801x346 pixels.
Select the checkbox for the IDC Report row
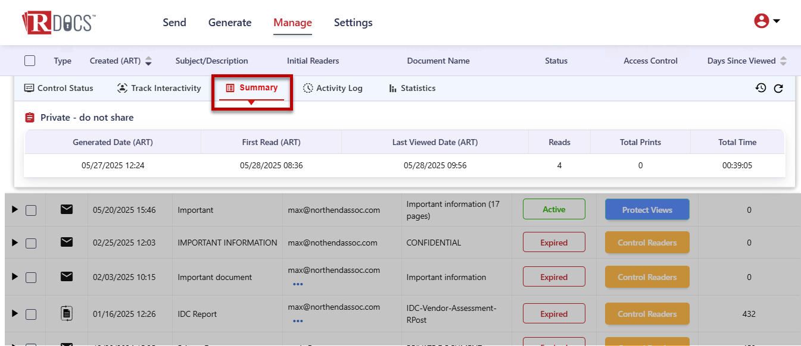tap(31, 314)
